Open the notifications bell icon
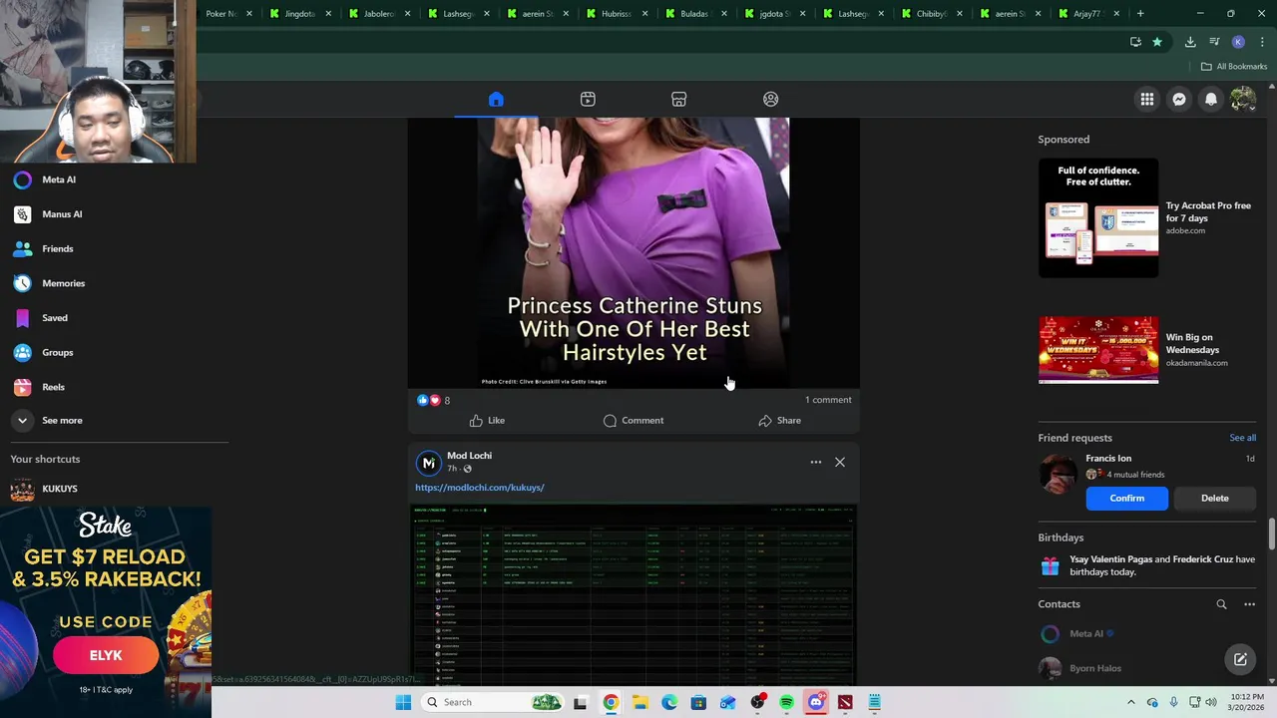Image resolution: width=1277 pixels, height=718 pixels. click(1211, 99)
